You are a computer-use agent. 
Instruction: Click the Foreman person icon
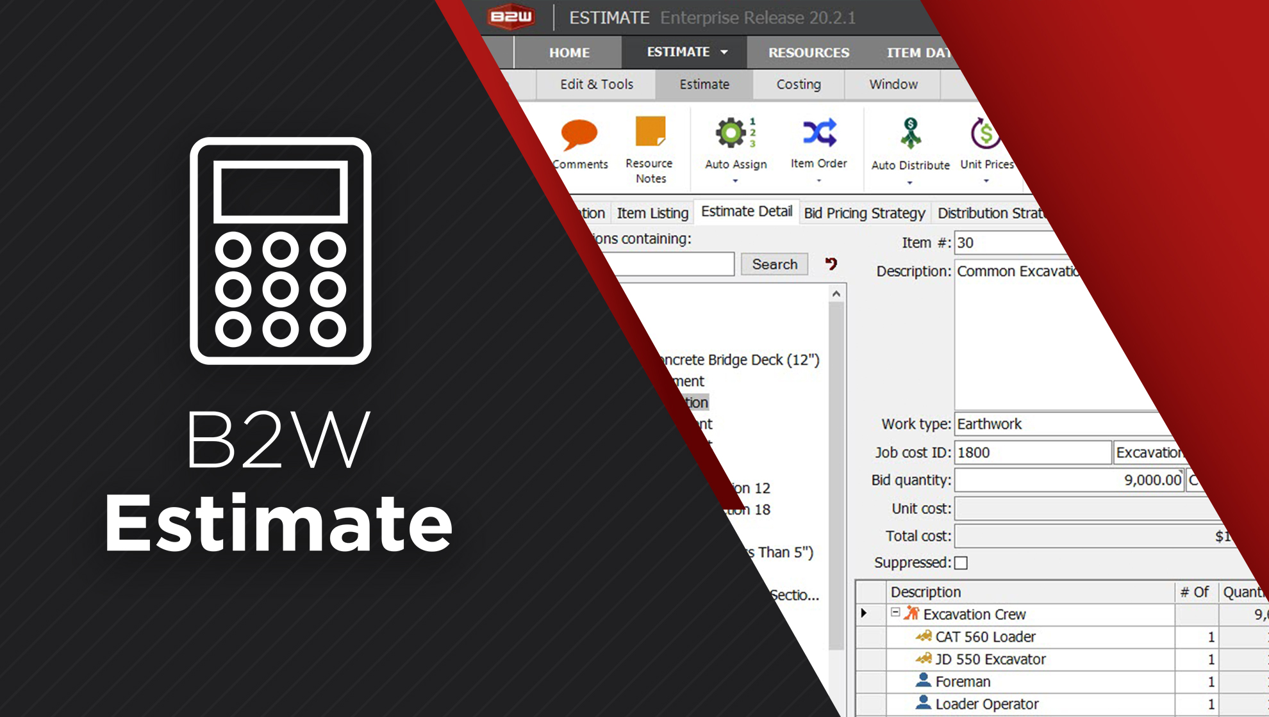point(923,681)
